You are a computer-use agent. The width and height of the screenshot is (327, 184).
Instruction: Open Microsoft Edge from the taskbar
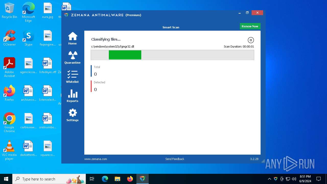coord(105,179)
